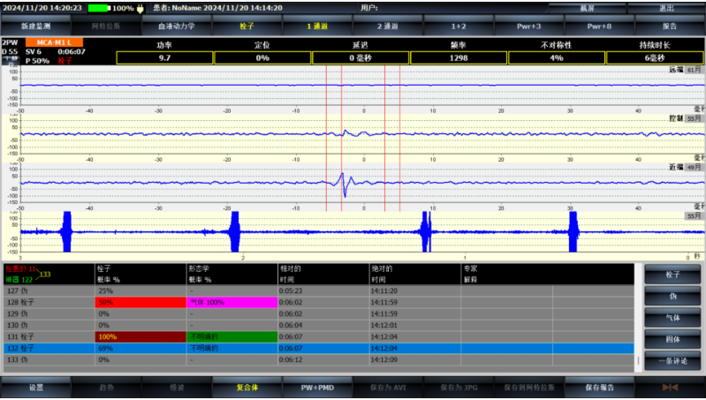Click the 延迟 value field 0 毫秒
Viewport: 706px width, 400px height.
tap(361, 58)
